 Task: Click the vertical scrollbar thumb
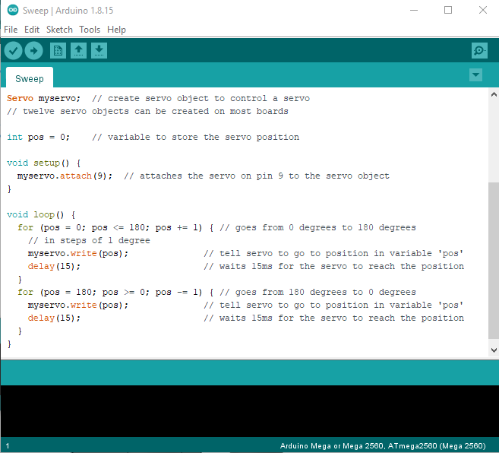494,261
